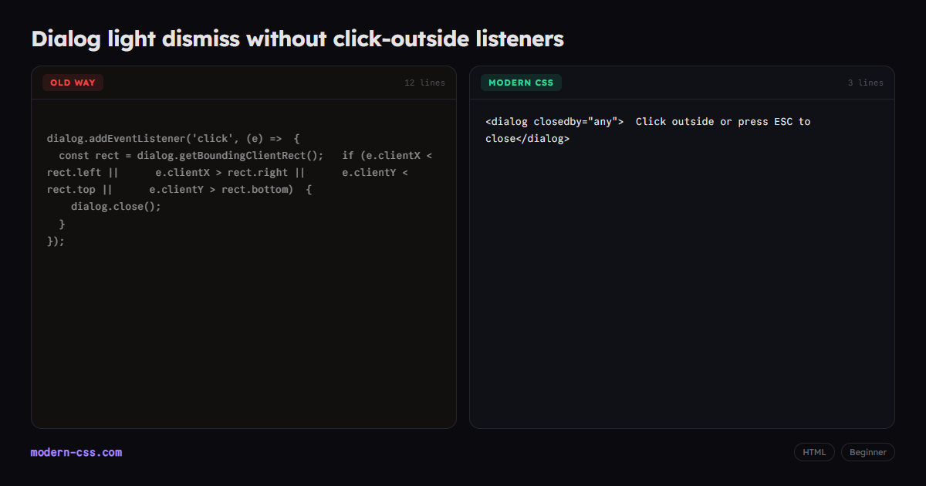The height and width of the screenshot is (486, 926).
Task: Open the modern-css.com link
Action: [76, 452]
